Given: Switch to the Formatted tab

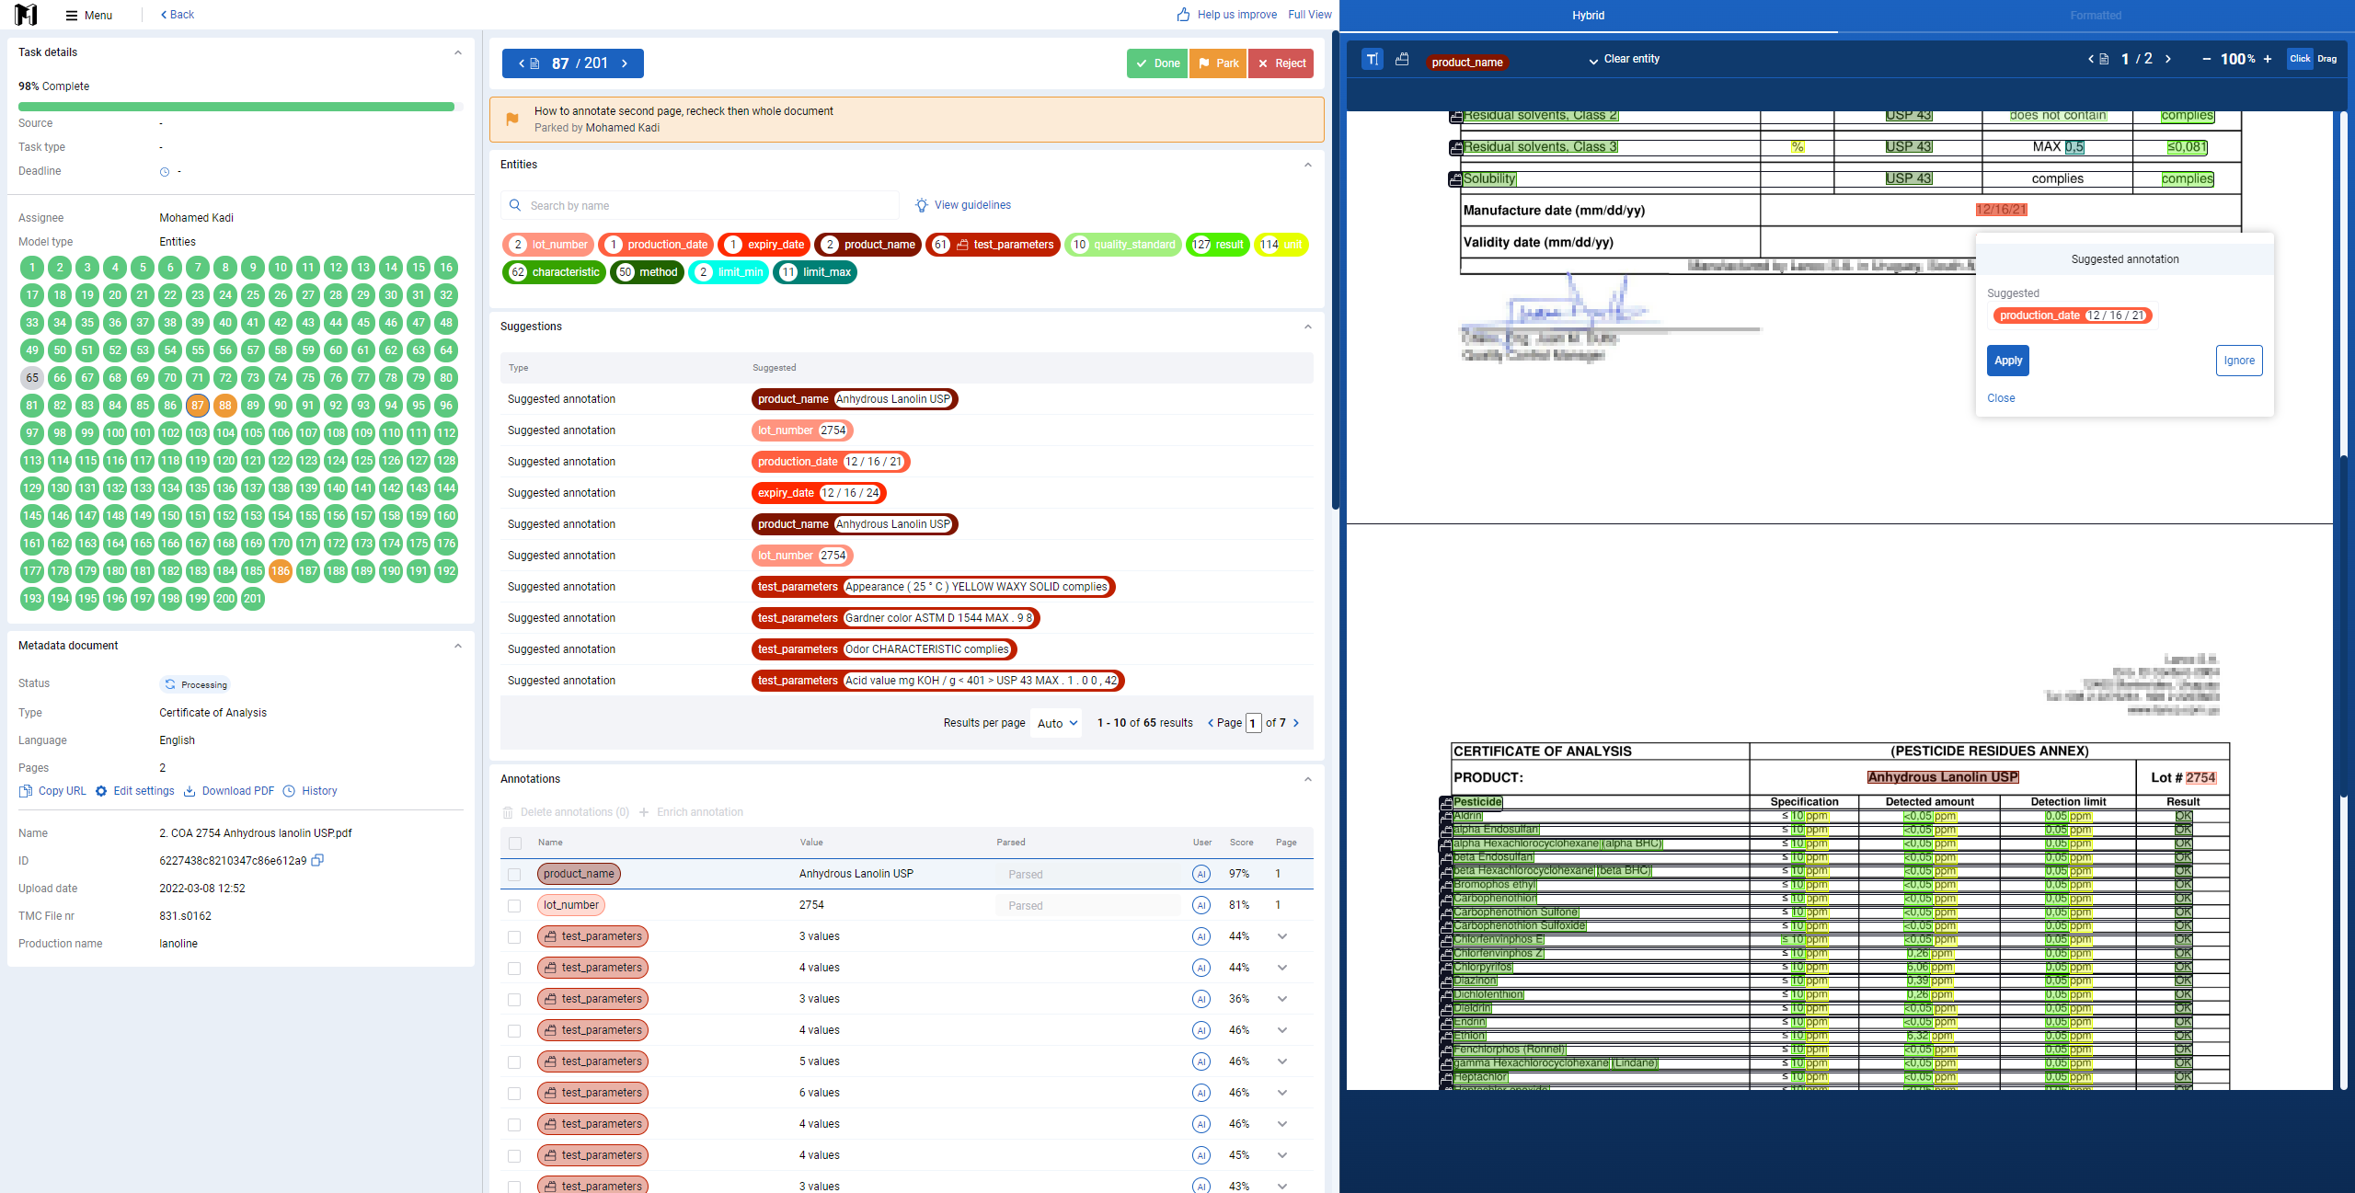Looking at the screenshot, I should [x=2096, y=16].
